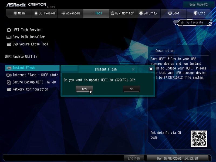The width and height of the screenshot is (216, 162).
Task: Open UEFI Tech Service
Action: pos(27,30)
